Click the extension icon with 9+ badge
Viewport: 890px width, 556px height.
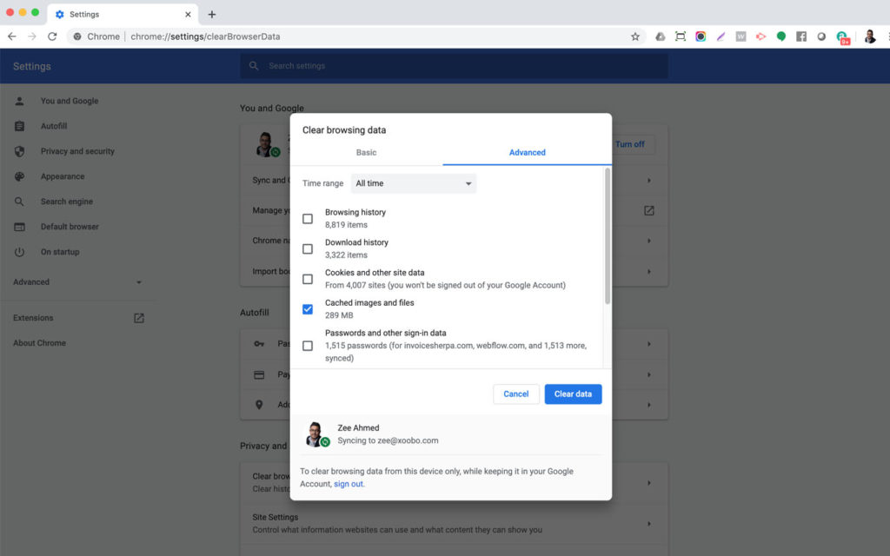[x=842, y=37]
